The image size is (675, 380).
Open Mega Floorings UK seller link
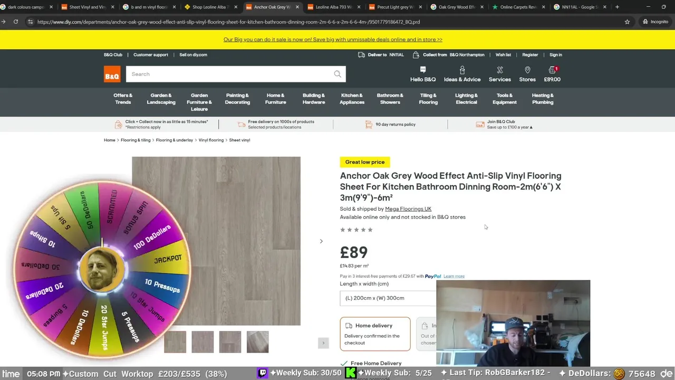[x=408, y=209]
